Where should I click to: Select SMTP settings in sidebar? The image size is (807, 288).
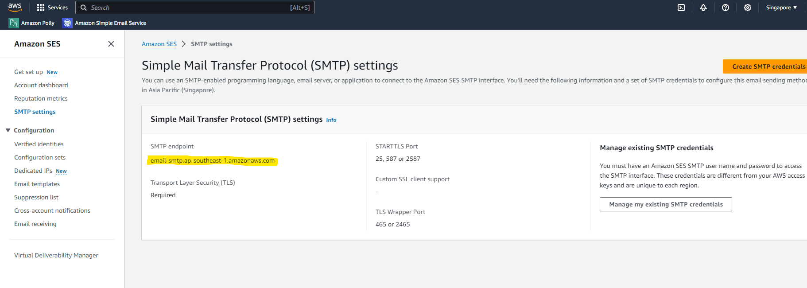[x=35, y=112]
